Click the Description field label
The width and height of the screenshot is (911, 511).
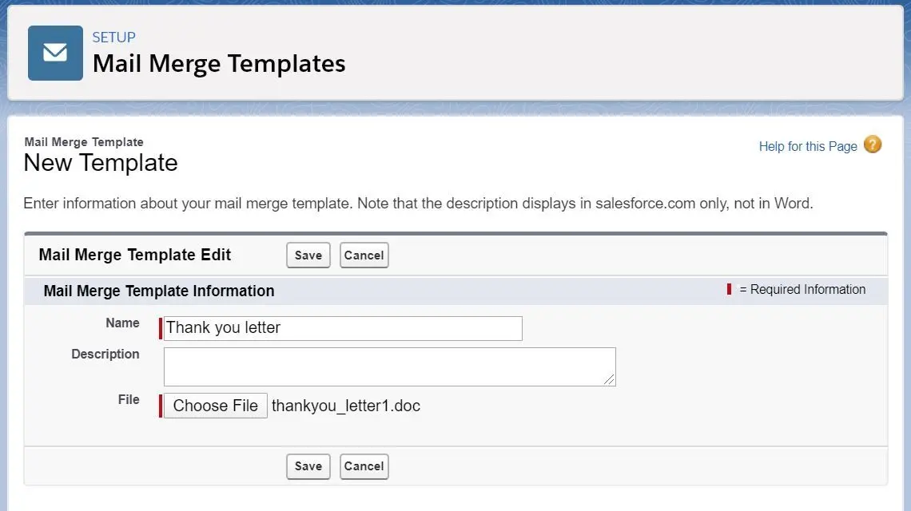pos(105,355)
